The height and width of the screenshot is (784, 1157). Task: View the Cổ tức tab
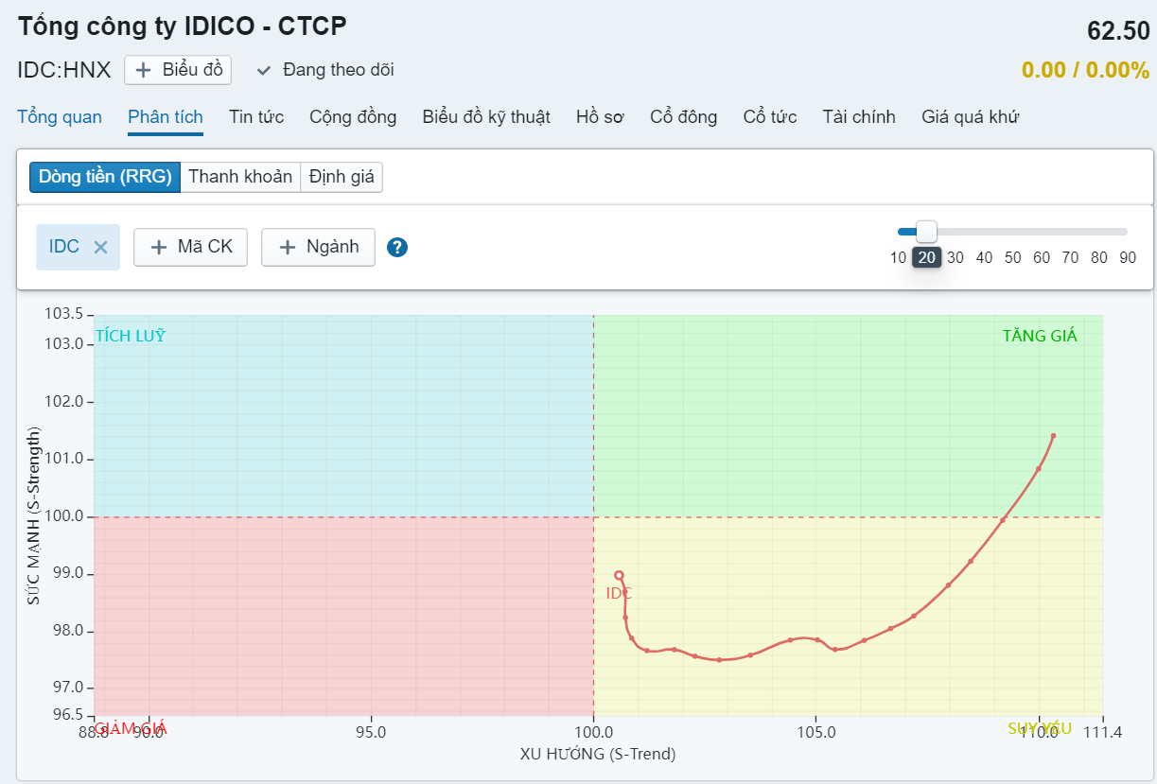click(x=770, y=117)
